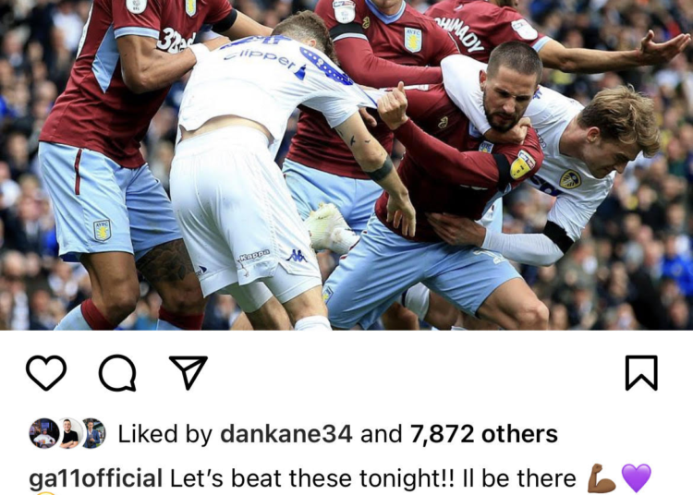
Task: Open the middle liker's profile avatar
Action: 69,433
